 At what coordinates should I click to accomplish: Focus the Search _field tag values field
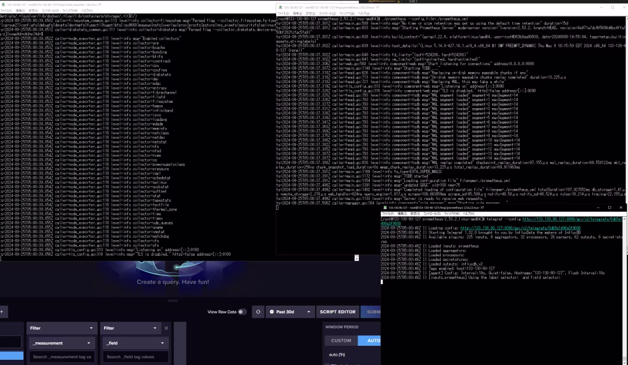[x=135, y=357]
